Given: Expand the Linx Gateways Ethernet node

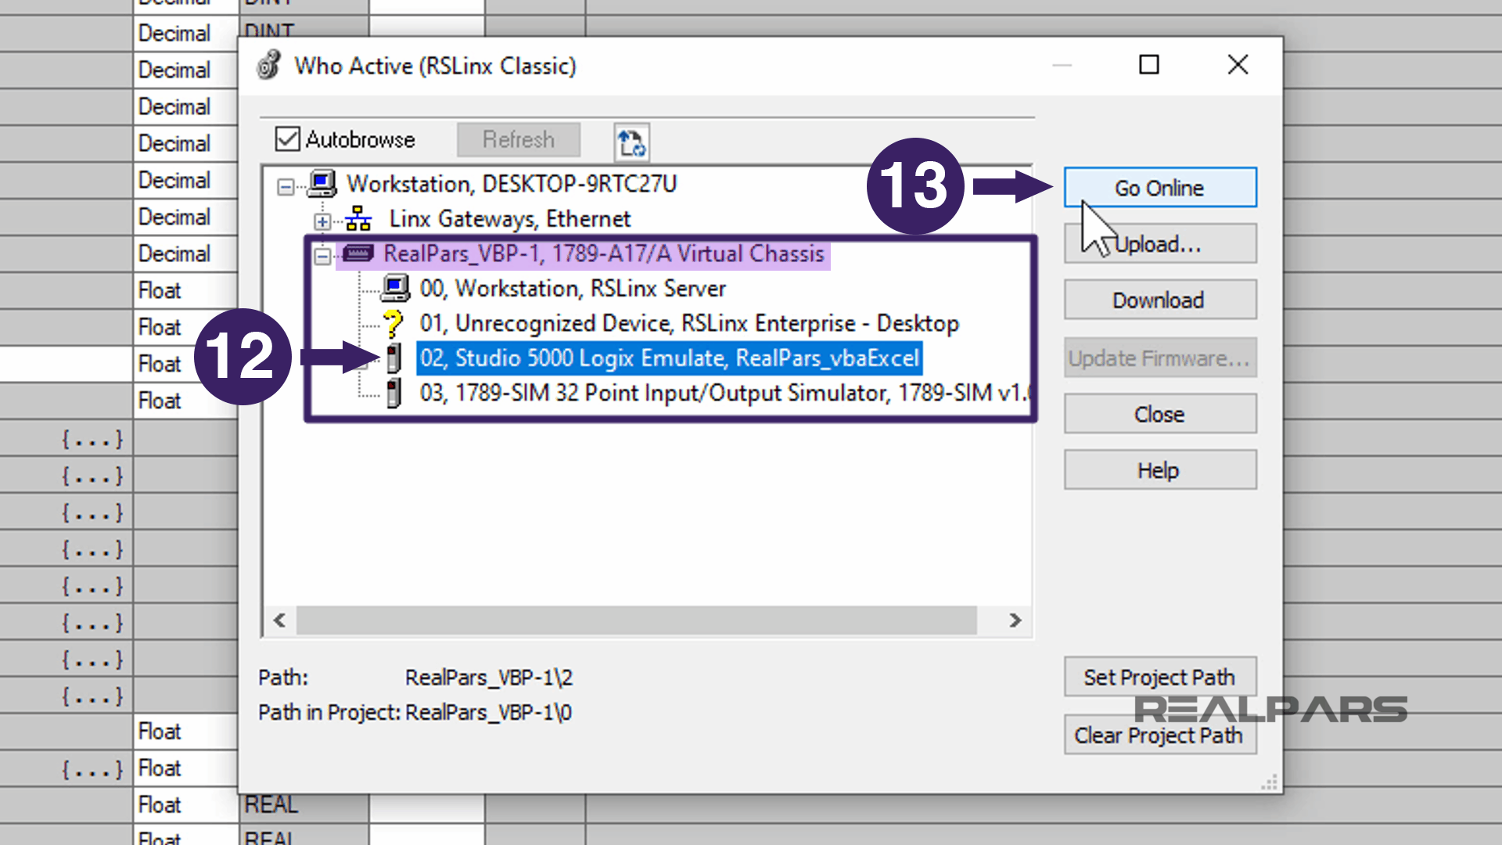Looking at the screenshot, I should (x=322, y=221).
